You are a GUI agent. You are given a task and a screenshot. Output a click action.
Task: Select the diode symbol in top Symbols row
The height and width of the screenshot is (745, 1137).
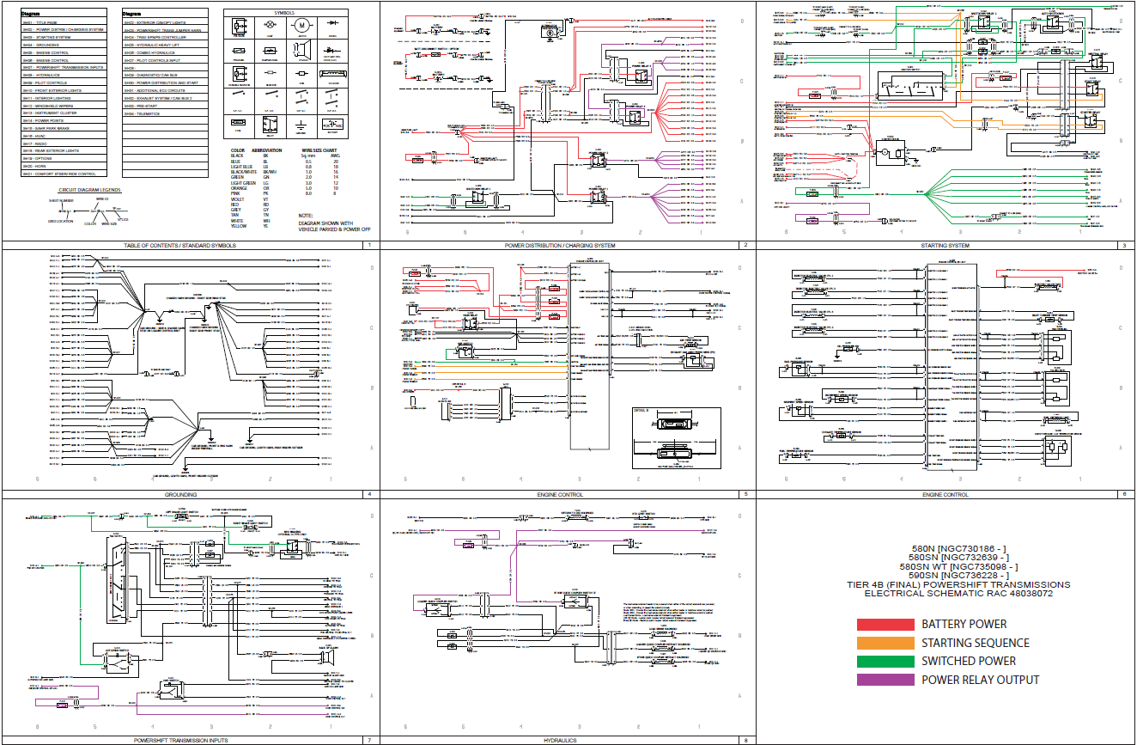pyautogui.click(x=332, y=24)
